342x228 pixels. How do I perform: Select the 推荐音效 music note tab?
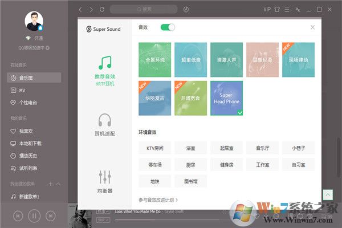(x=104, y=70)
